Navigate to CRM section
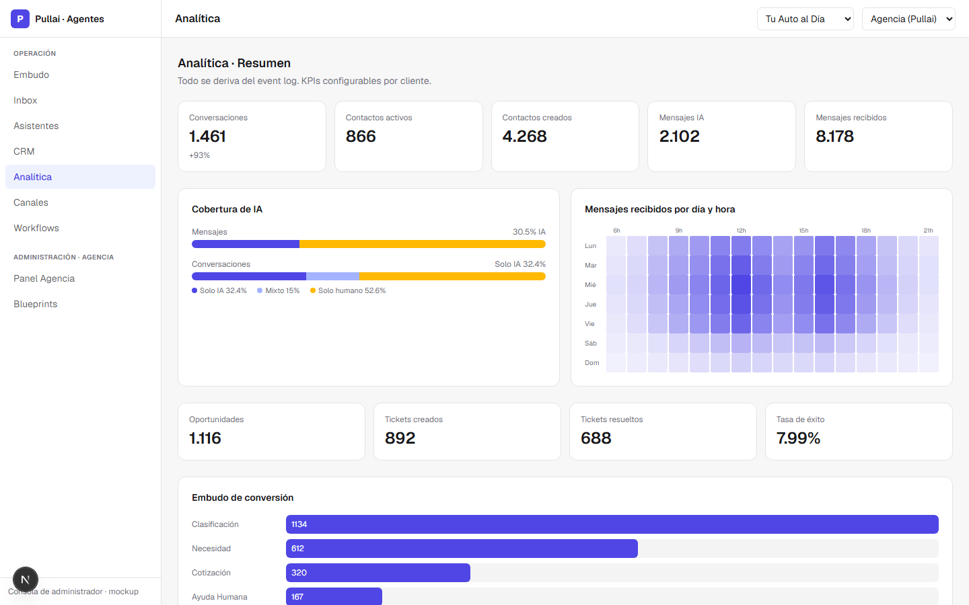969x605 pixels. coord(80,151)
